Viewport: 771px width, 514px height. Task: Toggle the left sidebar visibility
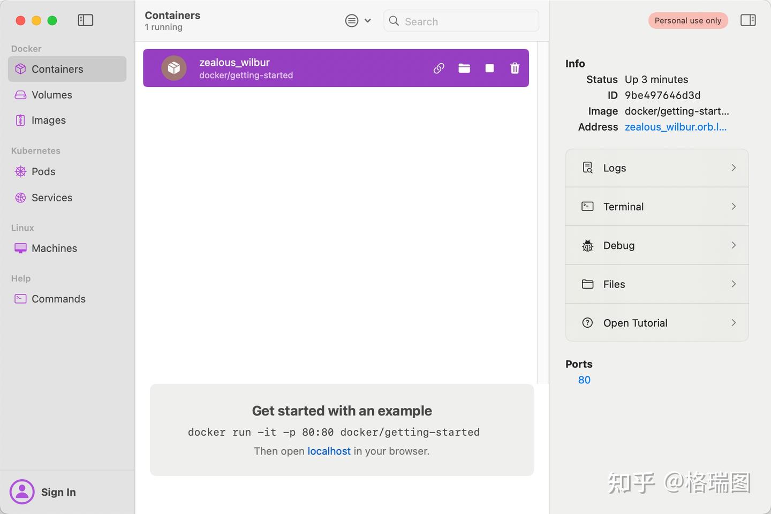[x=86, y=20]
